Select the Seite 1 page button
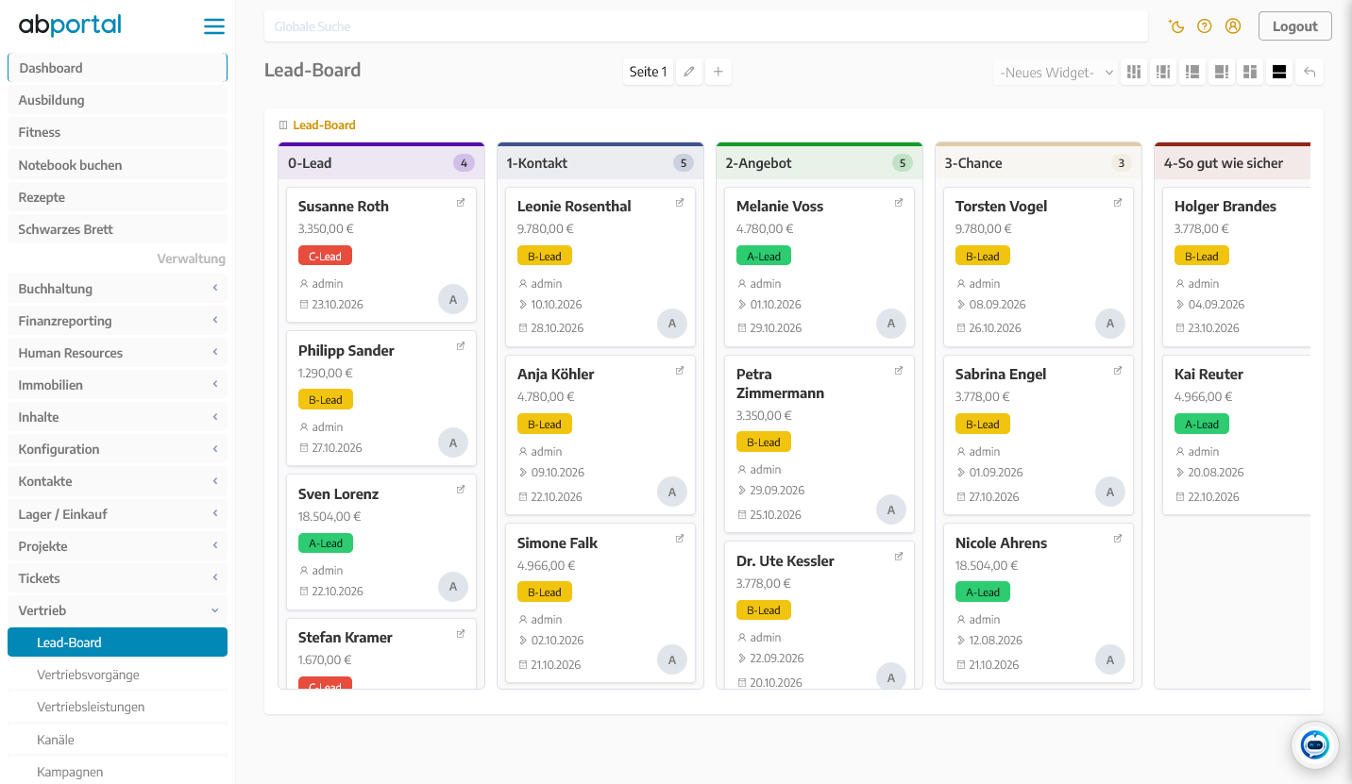Screen dimensions: 1352x784 (x=648, y=72)
